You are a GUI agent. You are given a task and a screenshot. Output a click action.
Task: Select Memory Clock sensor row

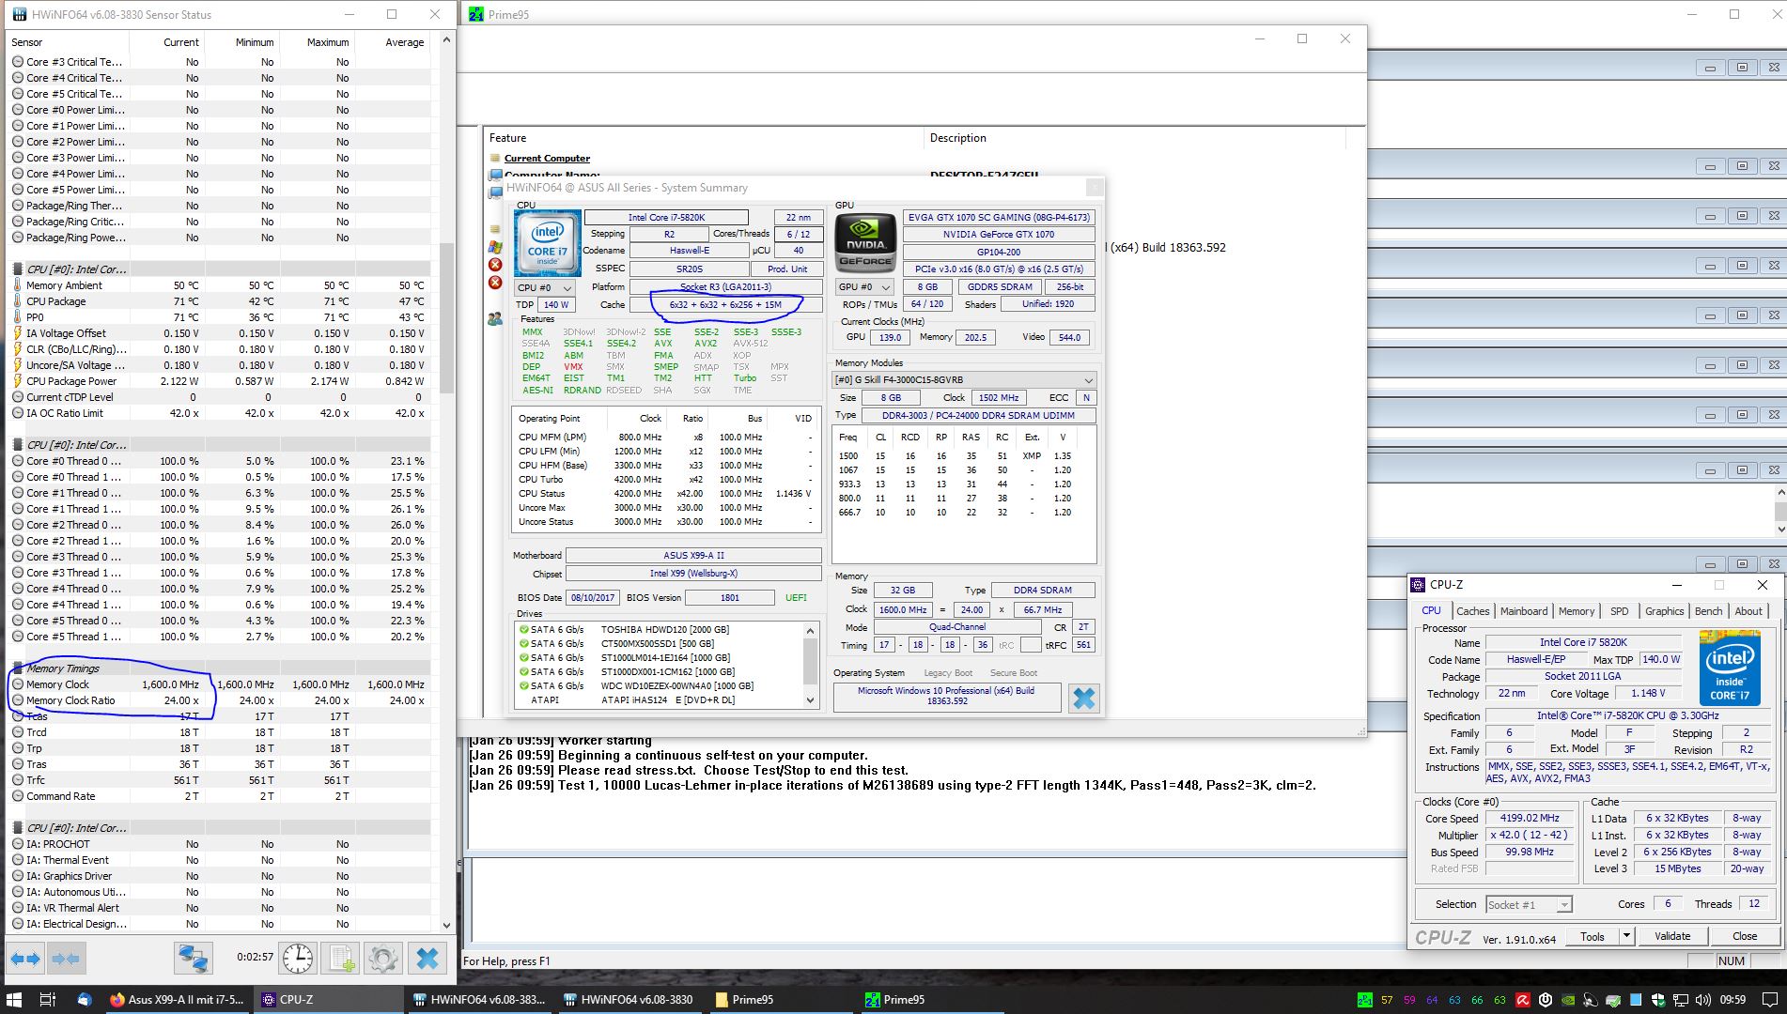pyautogui.click(x=218, y=684)
